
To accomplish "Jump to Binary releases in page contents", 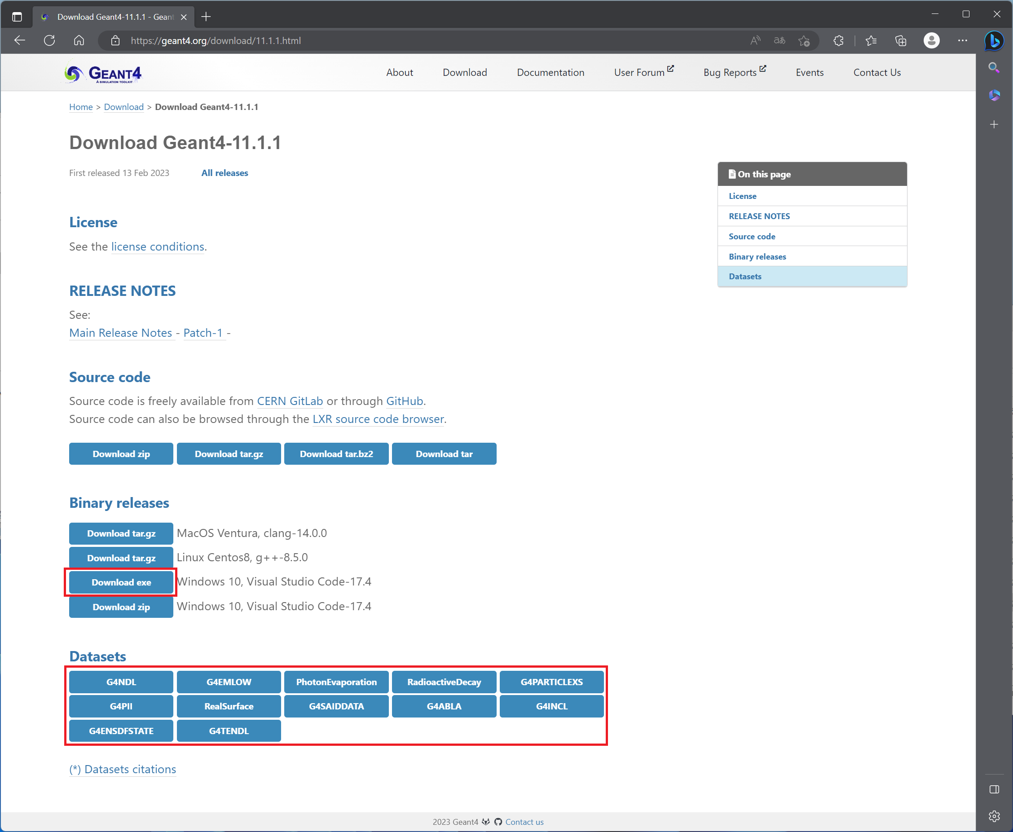I will pos(757,256).
